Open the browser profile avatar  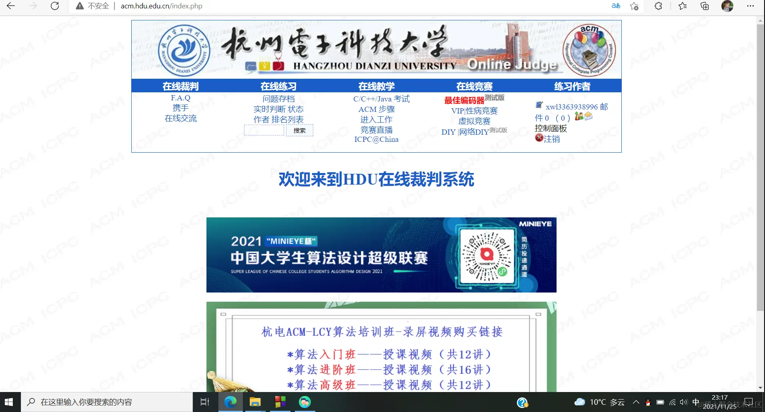point(727,6)
